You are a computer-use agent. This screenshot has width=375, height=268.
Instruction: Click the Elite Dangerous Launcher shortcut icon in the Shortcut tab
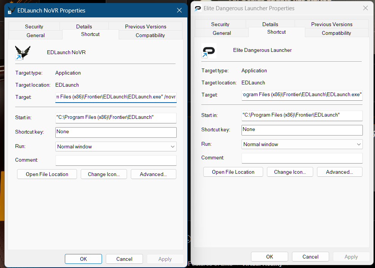[209, 51]
